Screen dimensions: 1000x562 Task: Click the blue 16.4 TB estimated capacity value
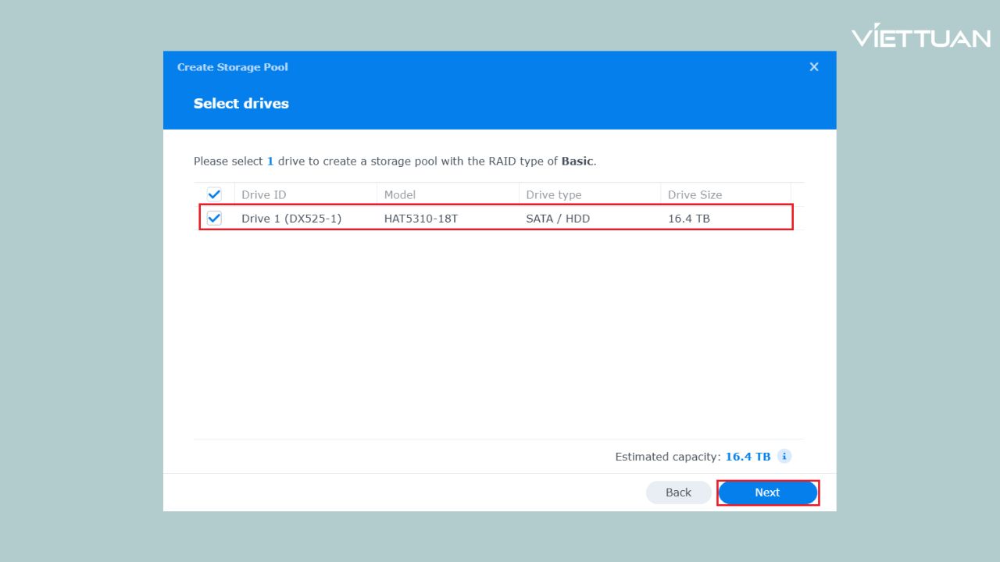click(748, 457)
